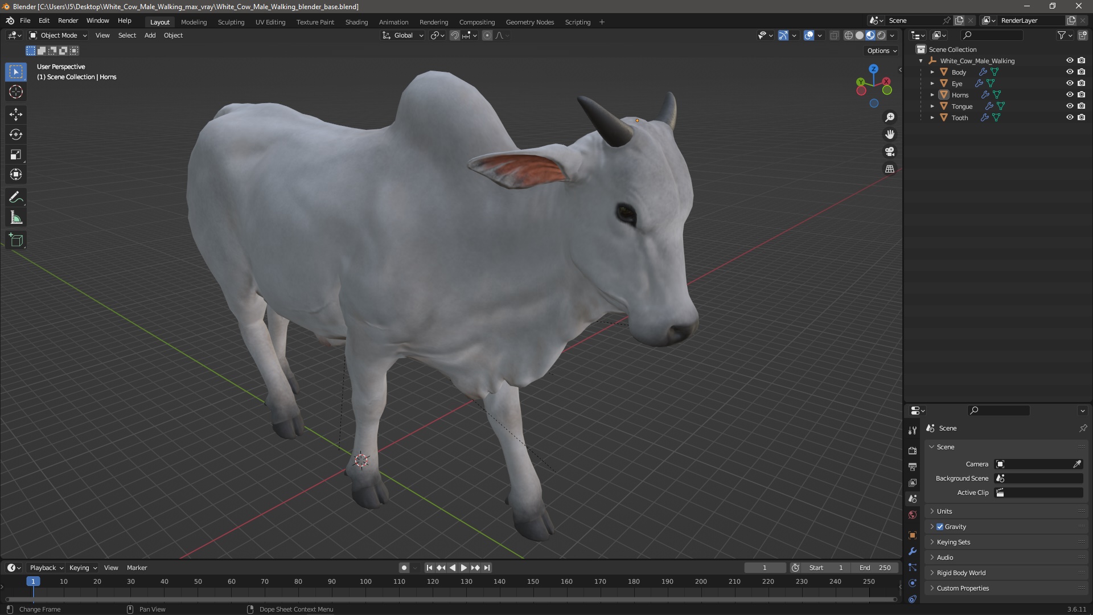Open the Object Mode dropdown

[57, 35]
